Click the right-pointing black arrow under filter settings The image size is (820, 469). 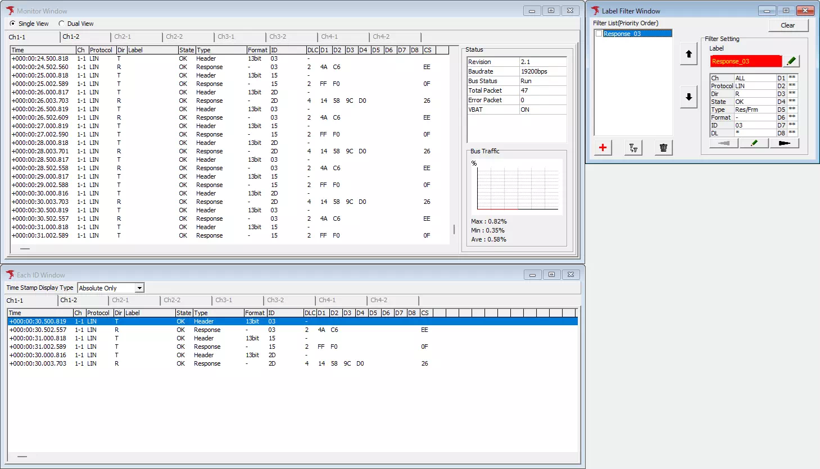pyautogui.click(x=784, y=143)
